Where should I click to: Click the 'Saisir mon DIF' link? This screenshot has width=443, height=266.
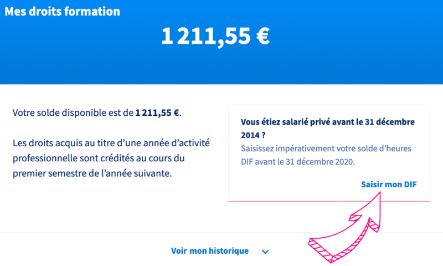click(x=388, y=184)
